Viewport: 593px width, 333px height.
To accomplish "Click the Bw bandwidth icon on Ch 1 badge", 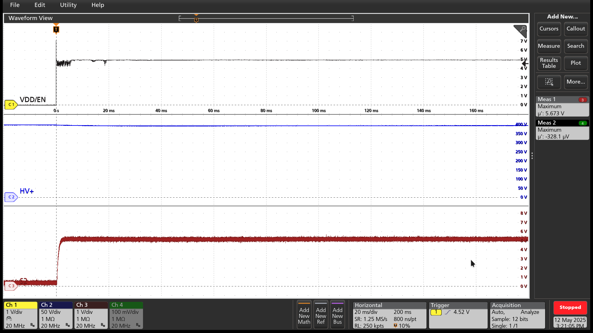I will [x=32, y=325].
